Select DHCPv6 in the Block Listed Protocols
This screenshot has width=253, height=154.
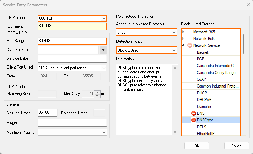204,99
